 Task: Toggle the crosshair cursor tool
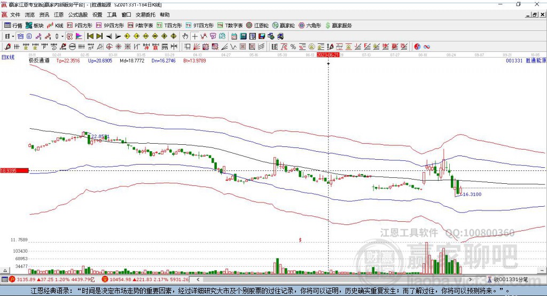[194, 36]
